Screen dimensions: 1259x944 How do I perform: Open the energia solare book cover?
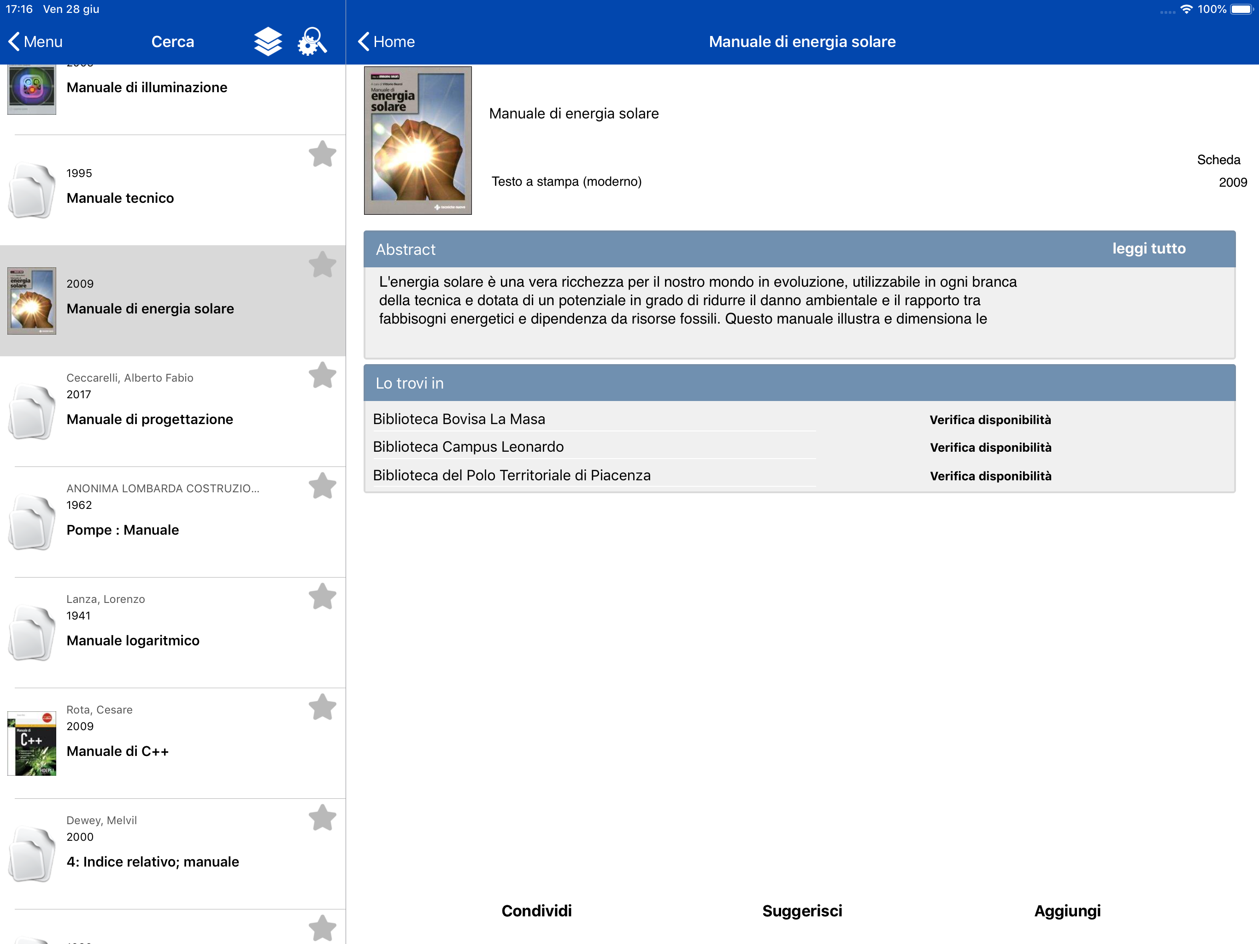point(417,141)
